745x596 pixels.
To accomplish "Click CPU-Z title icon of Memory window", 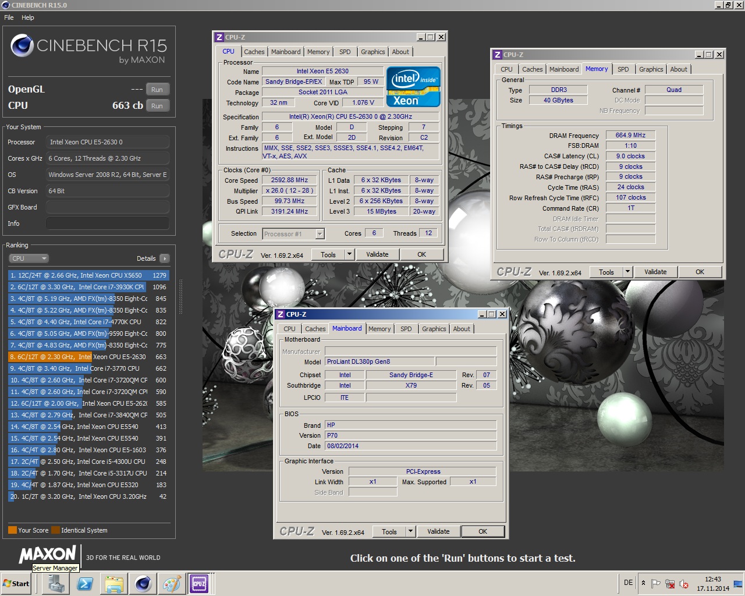I will click(x=498, y=55).
